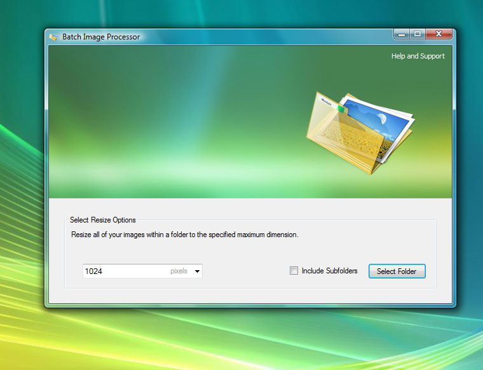Click the folder with photos illustration

pyautogui.click(x=360, y=132)
